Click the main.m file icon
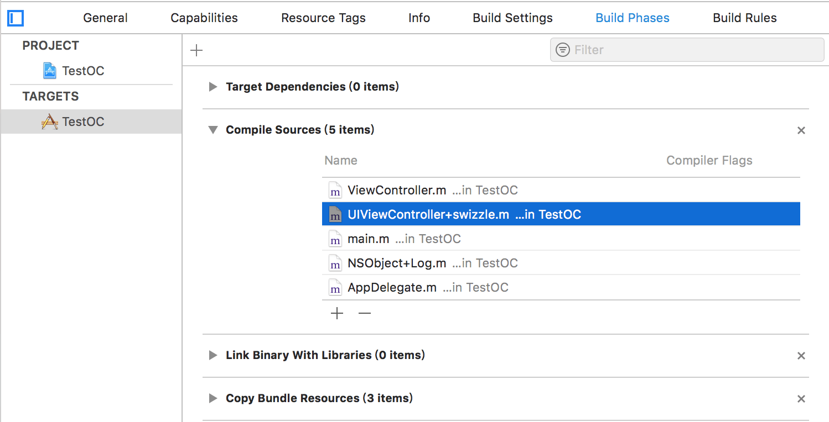The height and width of the screenshot is (422, 829). (335, 239)
